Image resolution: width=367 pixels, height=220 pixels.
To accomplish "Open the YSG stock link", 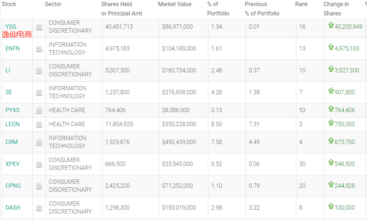I will pyautogui.click(x=11, y=27).
